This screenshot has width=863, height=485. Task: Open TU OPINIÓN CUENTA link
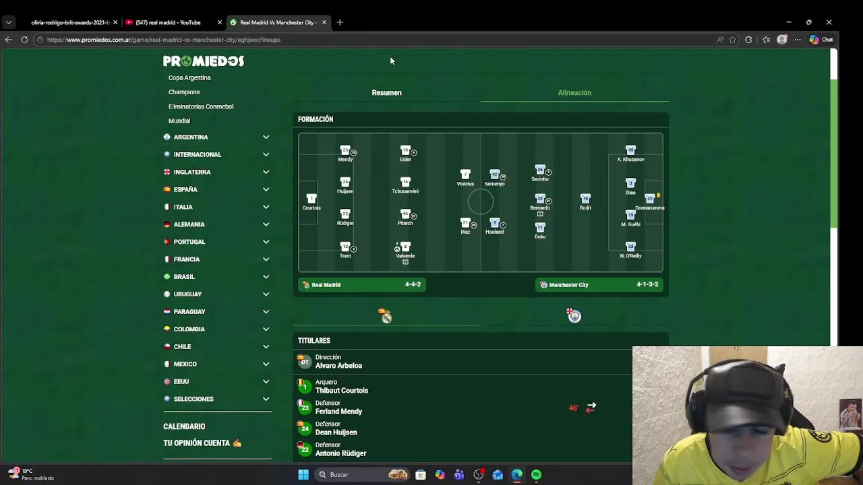coord(202,443)
